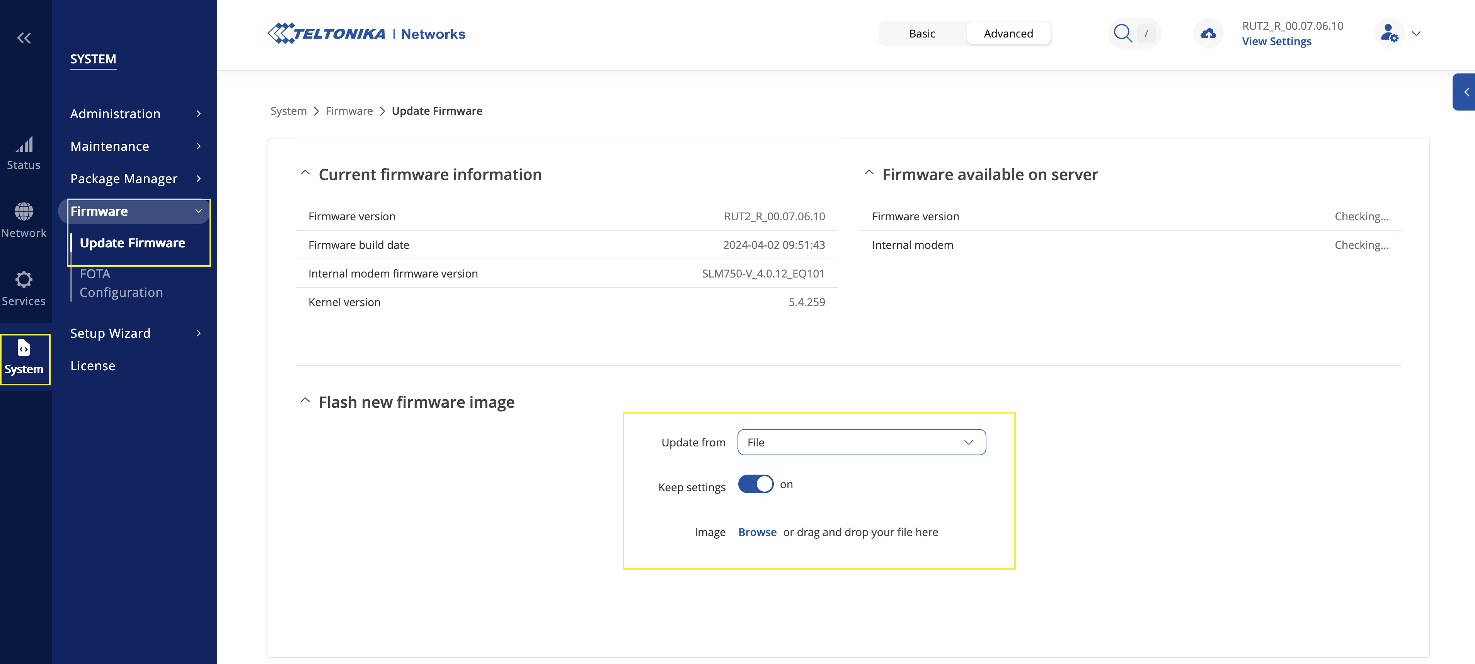This screenshot has width=1475, height=664.
Task: Click the search magnifier icon
Action: [1122, 34]
